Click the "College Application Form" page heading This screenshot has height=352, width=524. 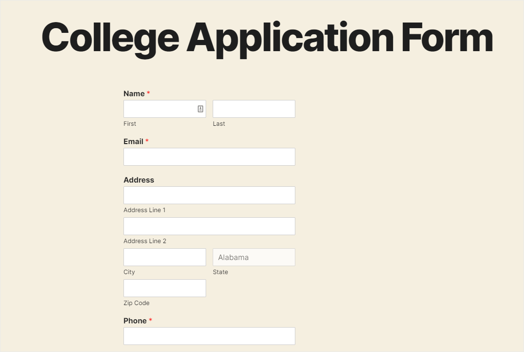(267, 38)
